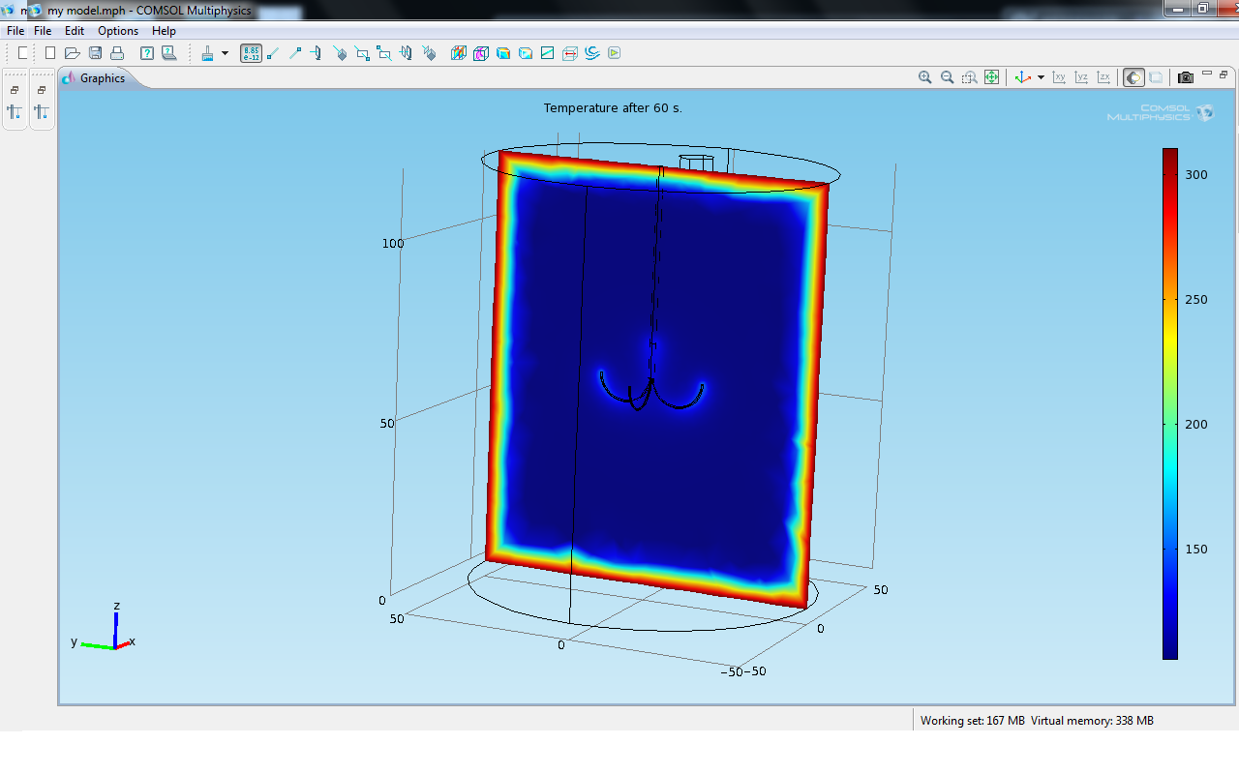Image resolution: width=1239 pixels, height=774 pixels.
Task: Take a snapshot with the camera icon
Action: coord(1185,77)
